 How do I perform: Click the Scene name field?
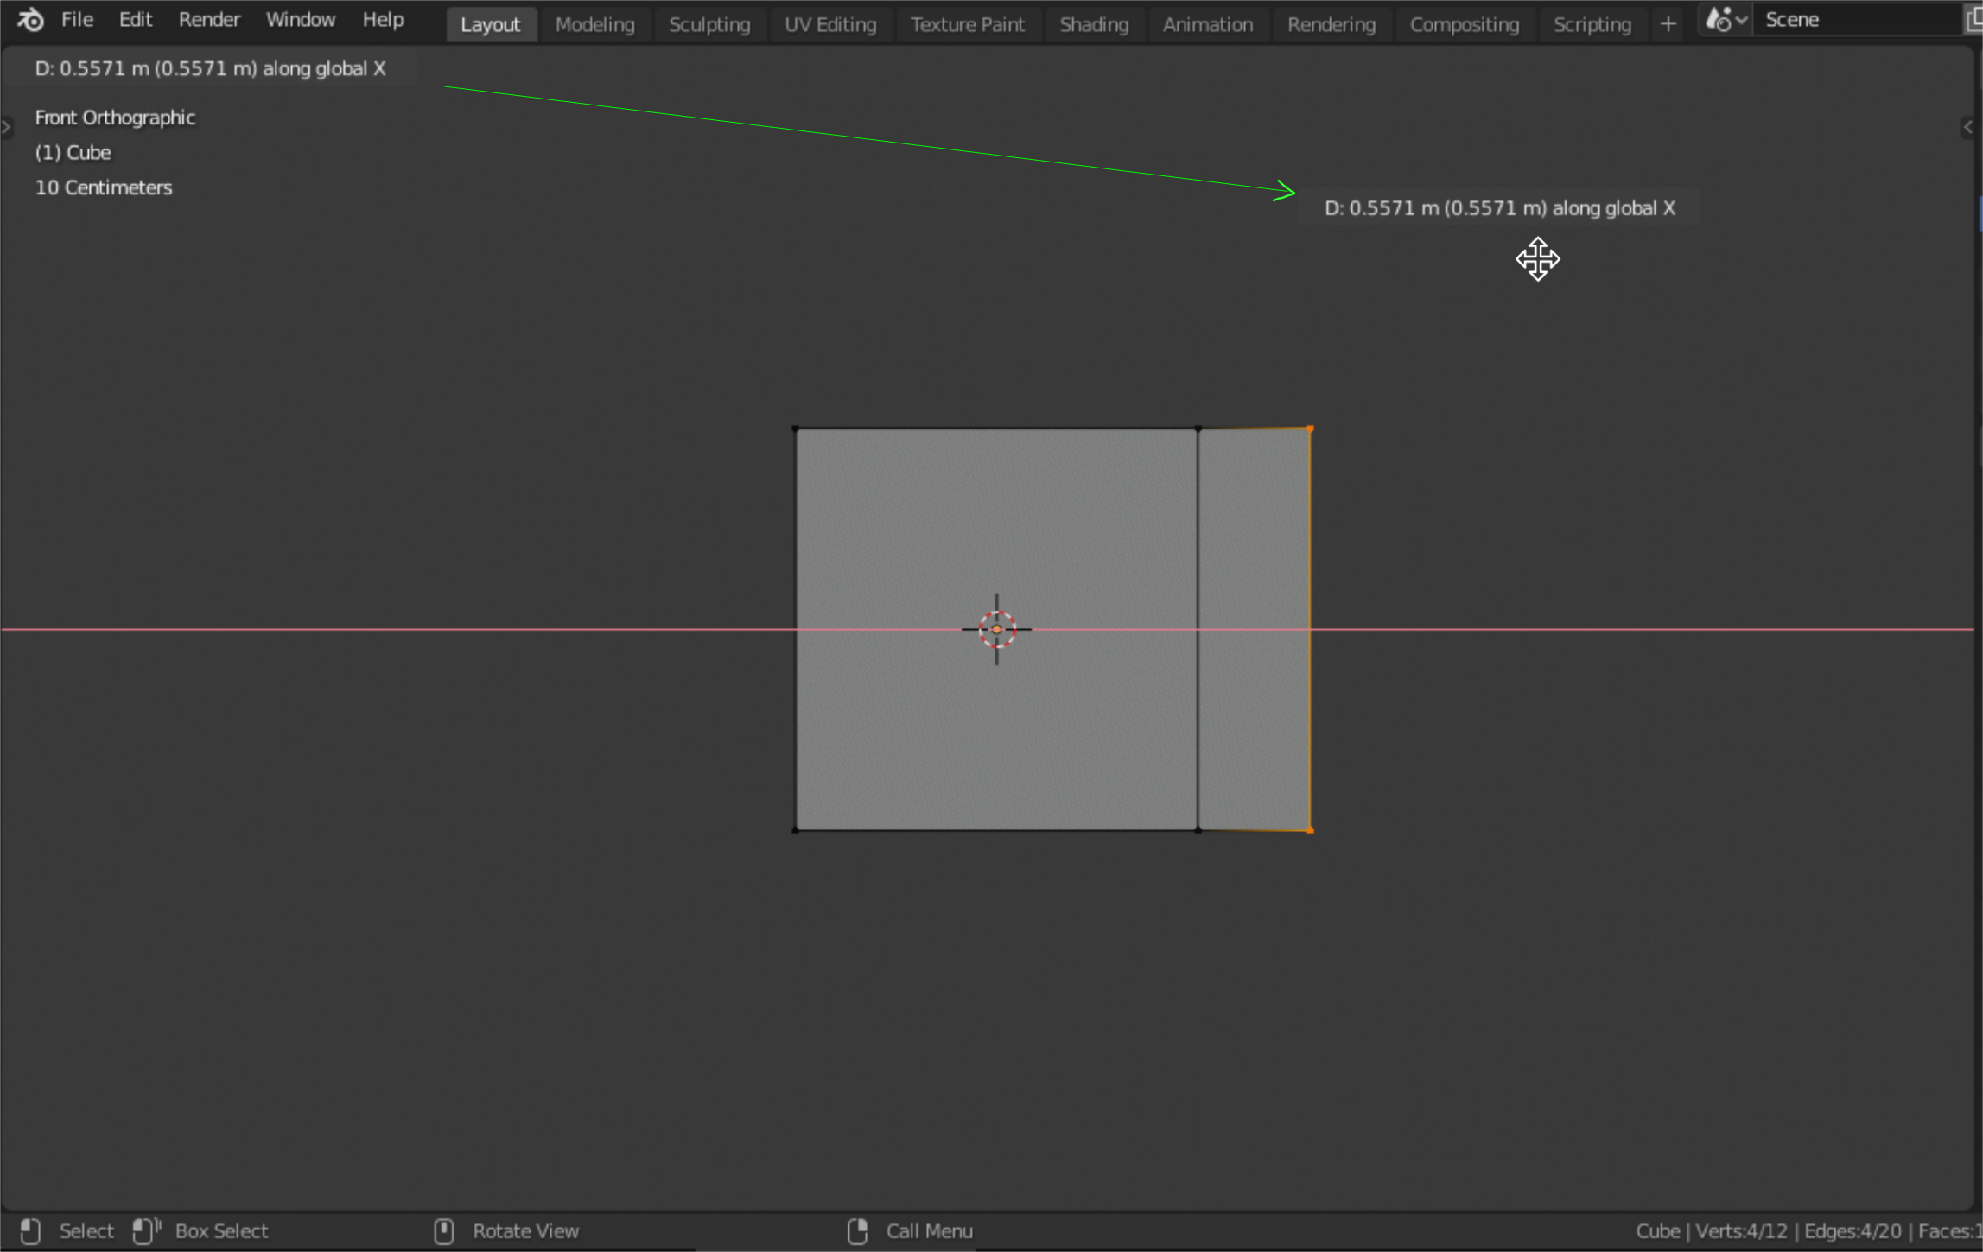pyautogui.click(x=1858, y=19)
